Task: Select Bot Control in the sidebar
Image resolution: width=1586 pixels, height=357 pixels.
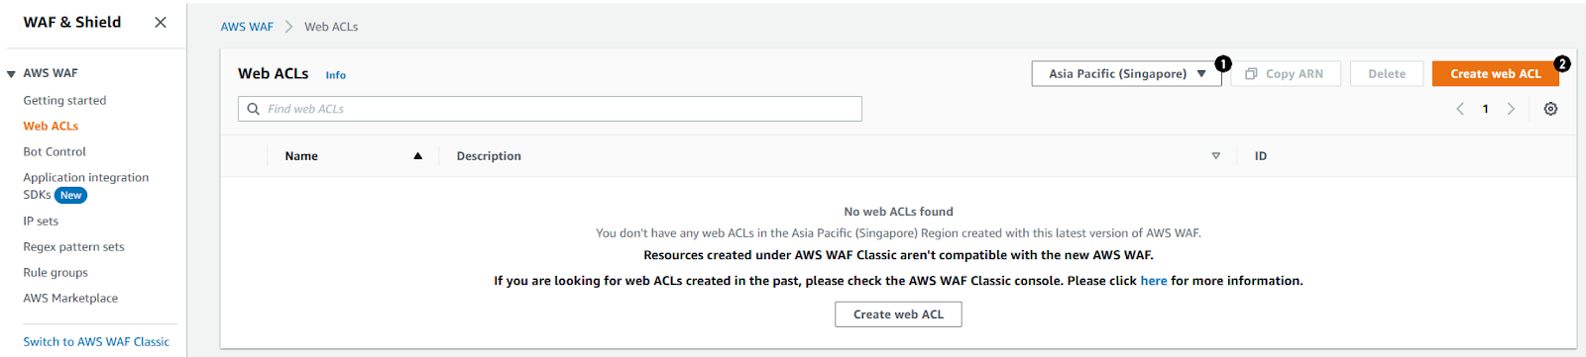Action: click(55, 151)
